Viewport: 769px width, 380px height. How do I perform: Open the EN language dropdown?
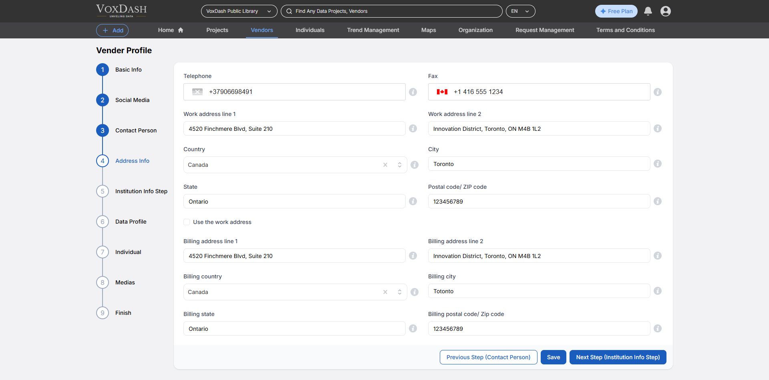coord(520,11)
